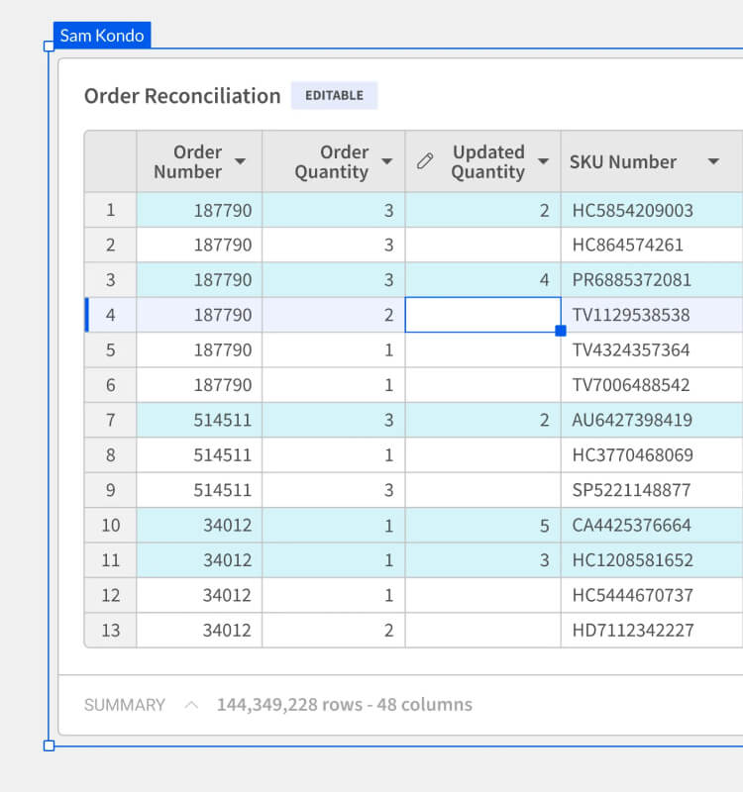Open the Order Quantity column dropdown arrow

point(386,161)
